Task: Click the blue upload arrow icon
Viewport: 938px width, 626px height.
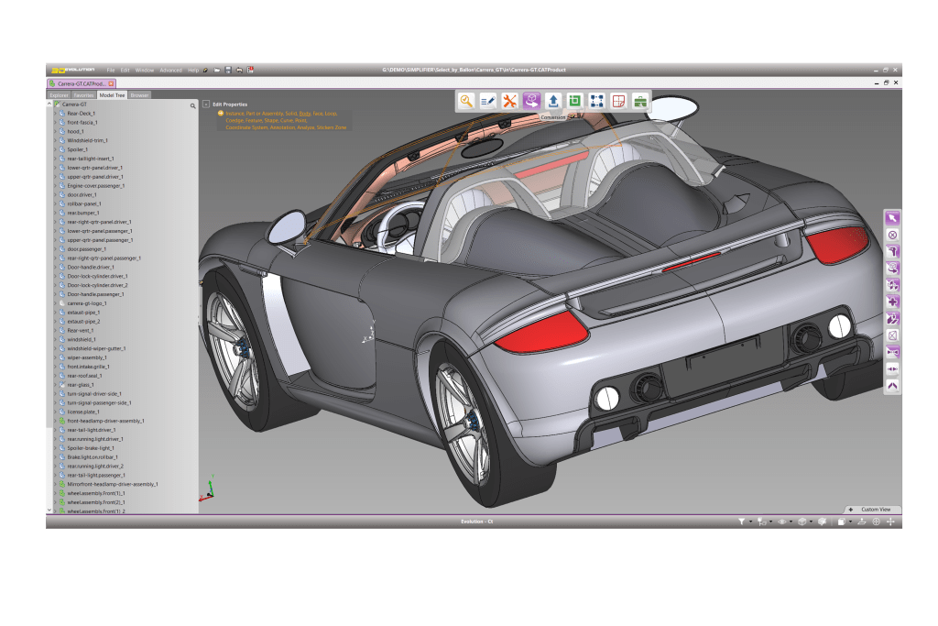Action: [x=553, y=101]
